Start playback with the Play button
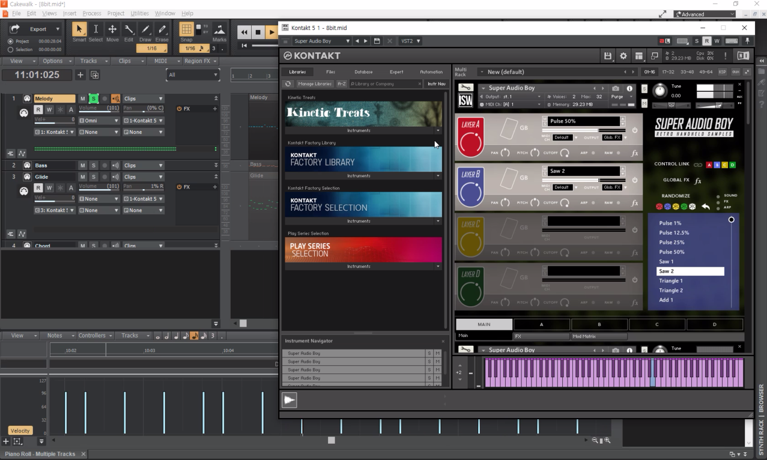This screenshot has height=460, width=767. pos(271,32)
